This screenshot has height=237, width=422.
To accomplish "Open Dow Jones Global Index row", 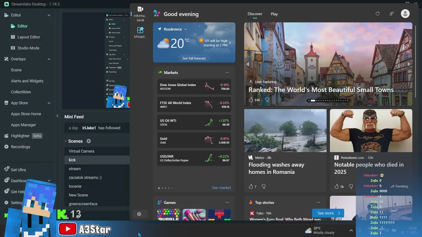I will [x=194, y=87].
